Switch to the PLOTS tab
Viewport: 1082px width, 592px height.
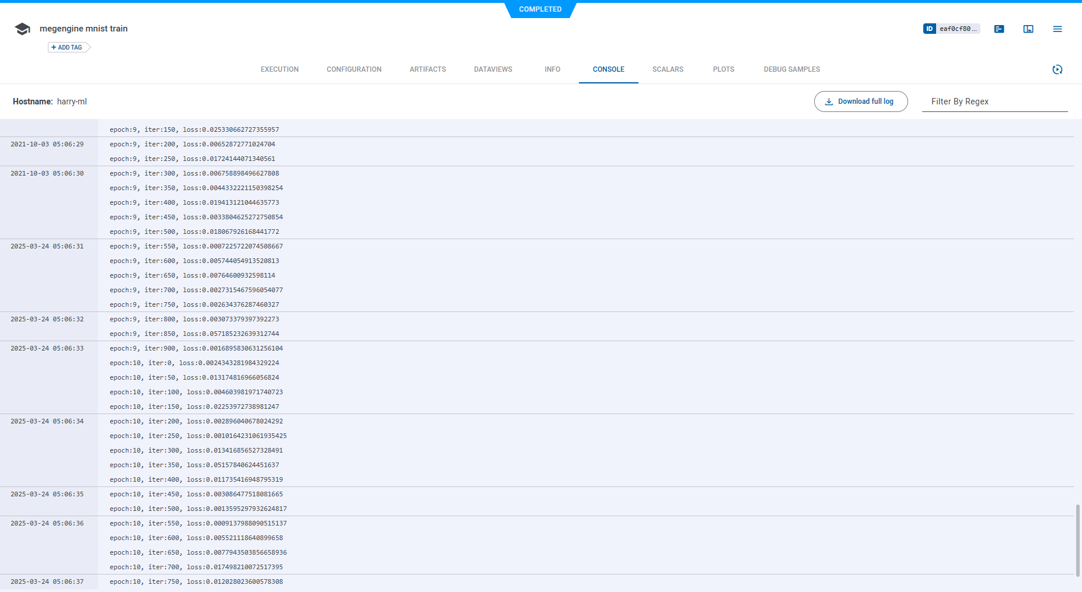723,69
